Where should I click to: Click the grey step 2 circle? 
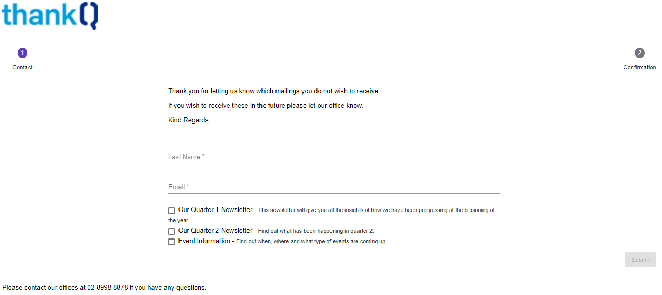(639, 53)
